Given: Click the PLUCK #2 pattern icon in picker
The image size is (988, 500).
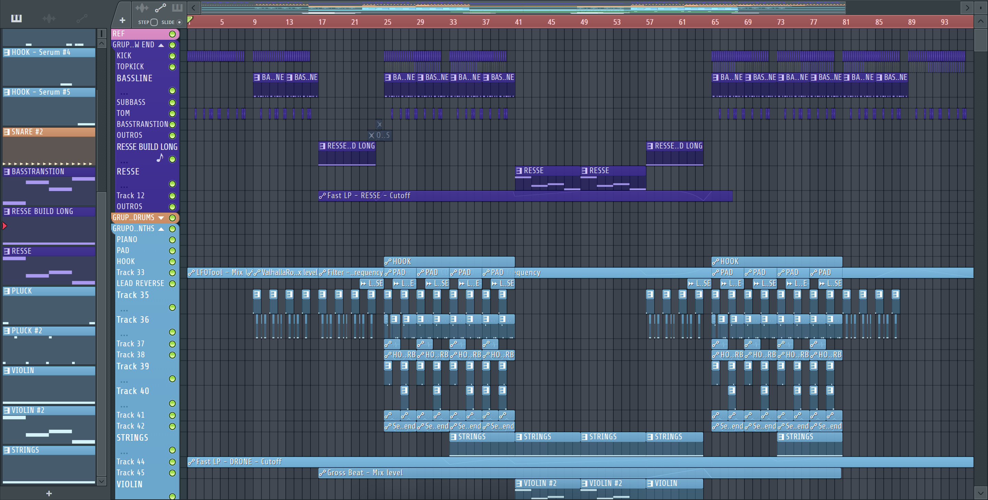Looking at the screenshot, I should (7, 331).
